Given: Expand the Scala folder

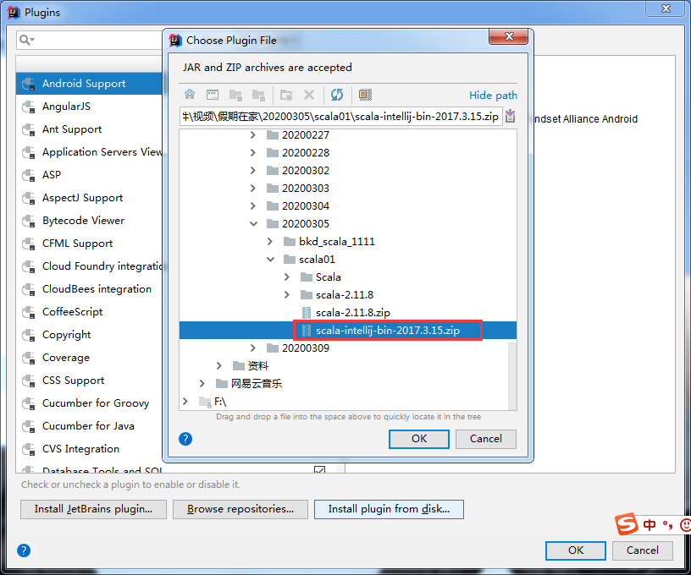Looking at the screenshot, I should [x=287, y=277].
